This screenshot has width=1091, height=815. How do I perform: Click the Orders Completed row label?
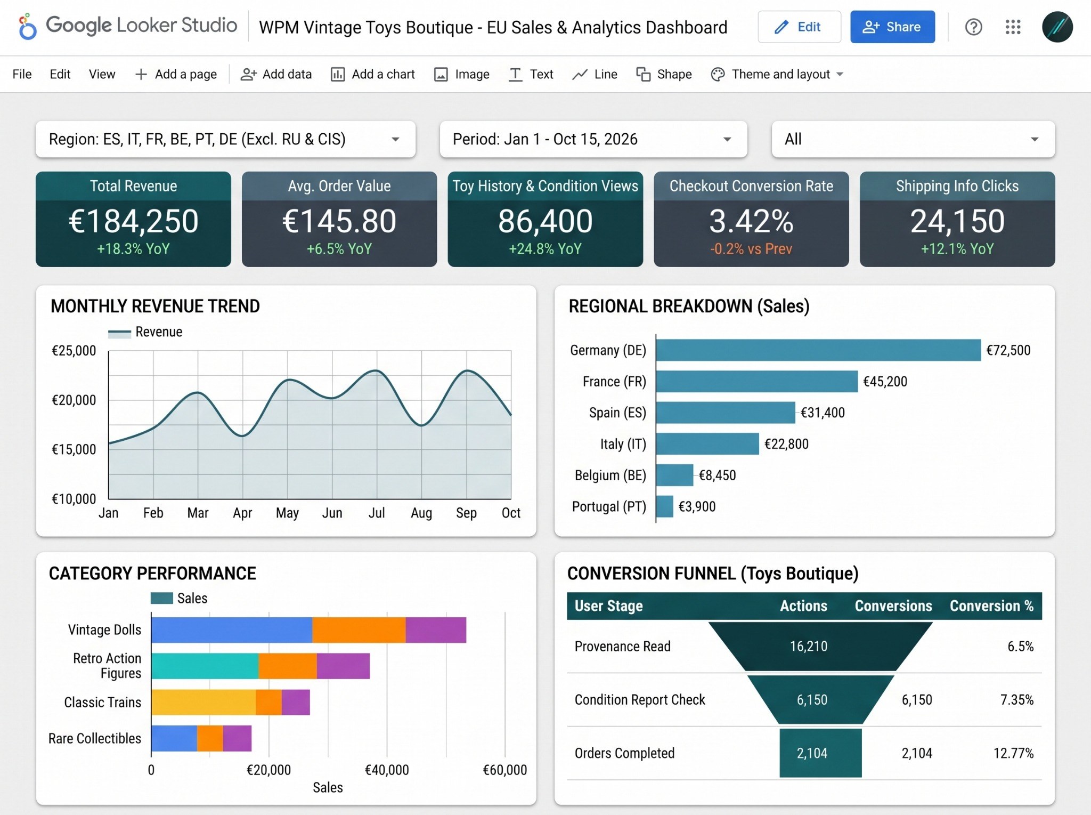(x=624, y=753)
